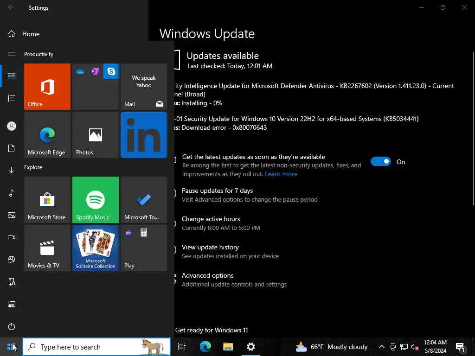The image size is (475, 356).
Task: Open the Play folder tile
Action: point(144,248)
